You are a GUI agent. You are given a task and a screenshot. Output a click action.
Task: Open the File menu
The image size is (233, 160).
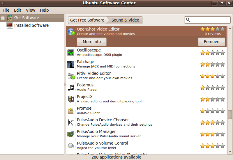[x=6, y=10]
